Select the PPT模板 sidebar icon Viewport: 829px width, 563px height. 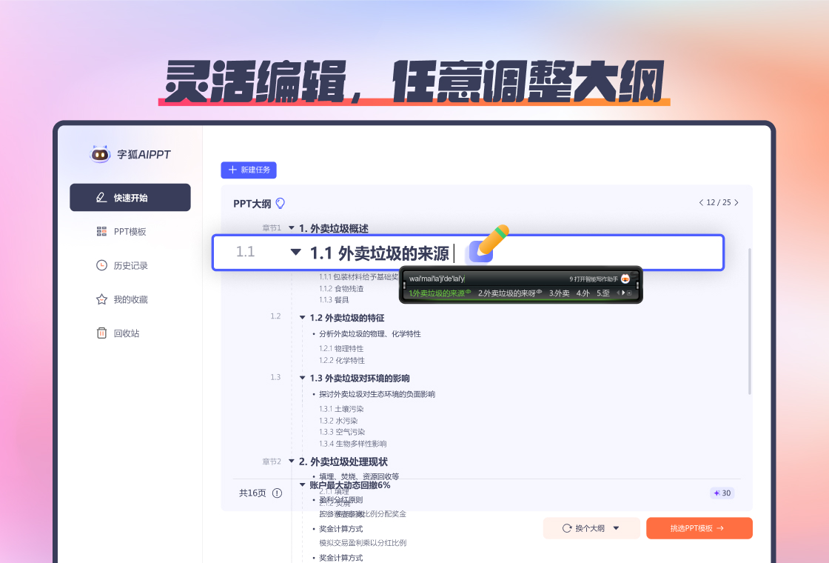point(101,231)
